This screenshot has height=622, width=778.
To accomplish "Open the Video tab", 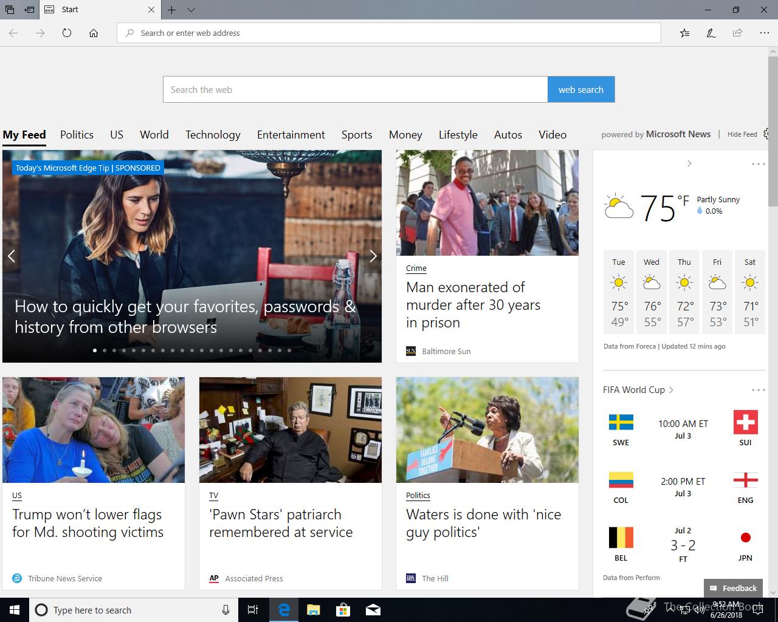I will (x=553, y=135).
